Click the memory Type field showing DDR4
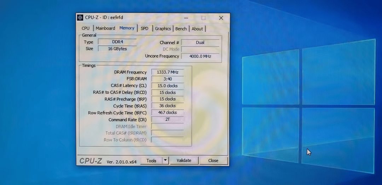 click(117, 42)
